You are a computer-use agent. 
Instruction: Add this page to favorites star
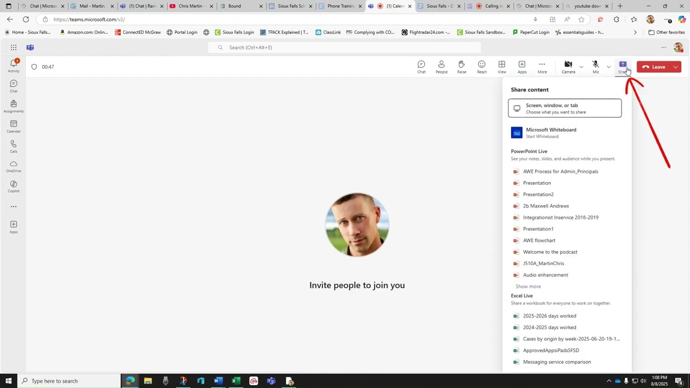point(581,19)
